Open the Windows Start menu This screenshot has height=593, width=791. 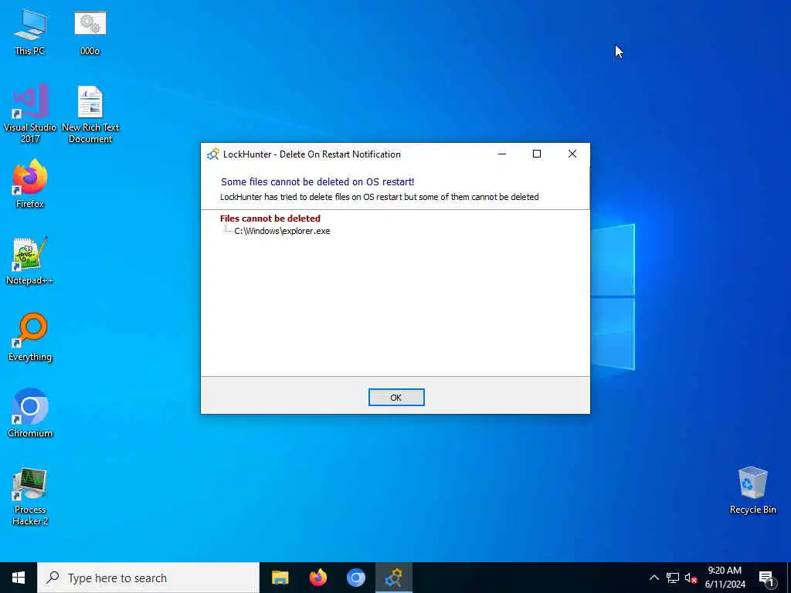pos(19,578)
